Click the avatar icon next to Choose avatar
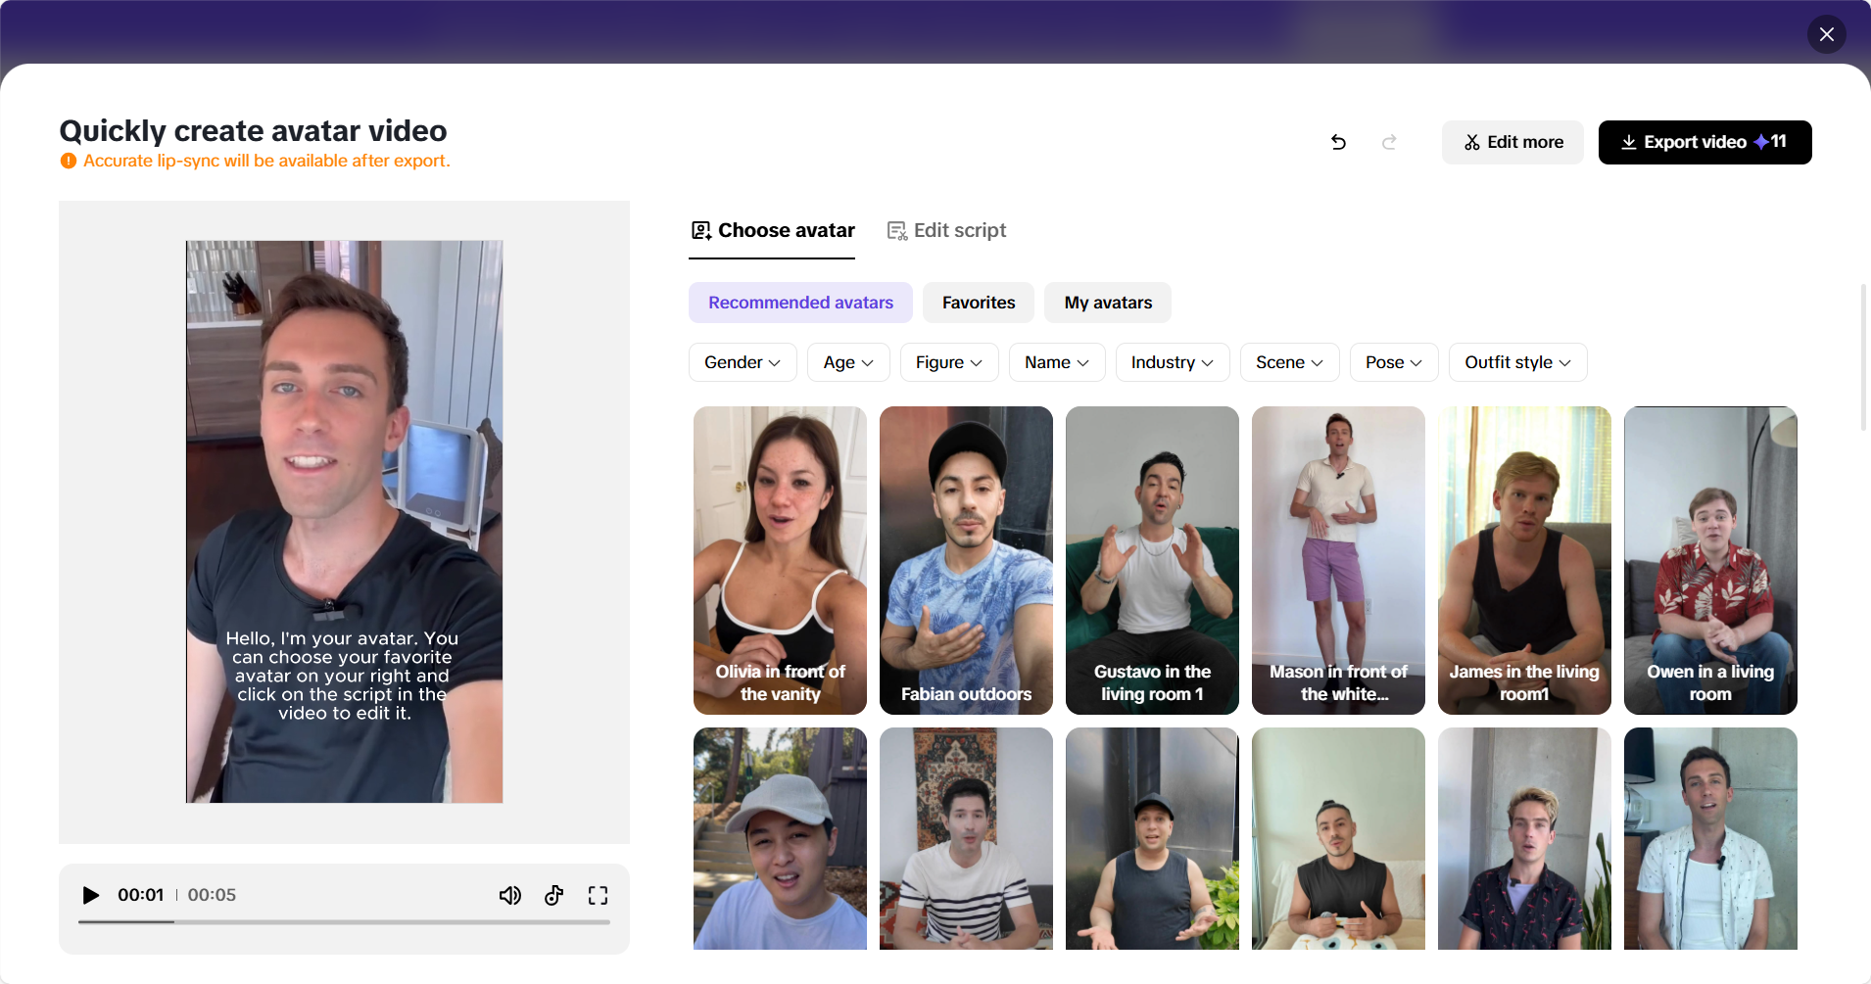 tap(699, 229)
